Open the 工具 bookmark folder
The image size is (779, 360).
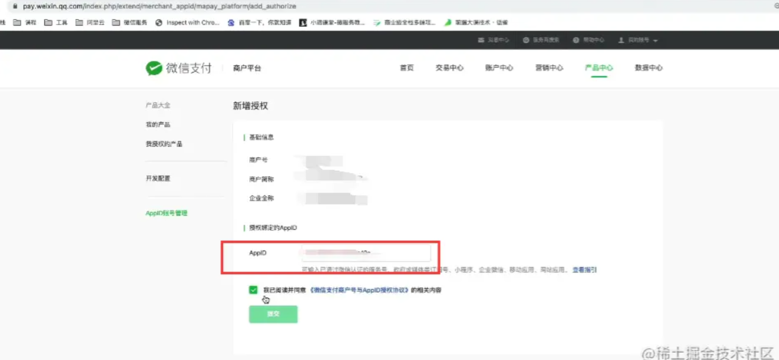pyautogui.click(x=56, y=23)
